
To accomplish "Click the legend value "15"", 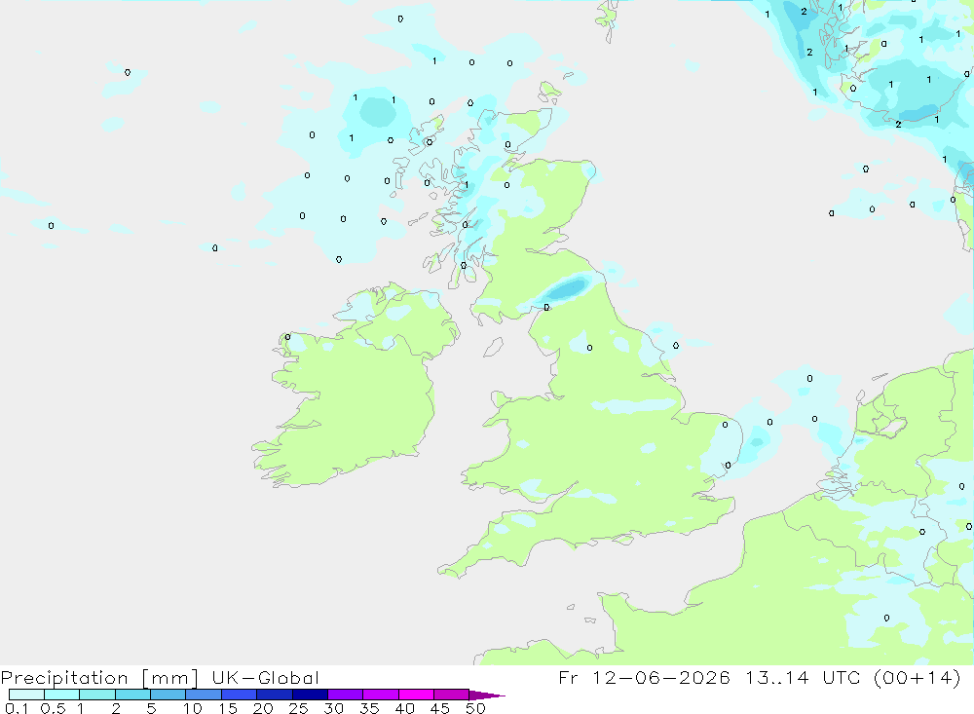I will [x=228, y=708].
